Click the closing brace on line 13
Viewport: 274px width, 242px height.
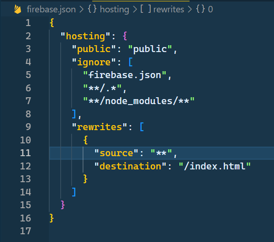[85, 179]
